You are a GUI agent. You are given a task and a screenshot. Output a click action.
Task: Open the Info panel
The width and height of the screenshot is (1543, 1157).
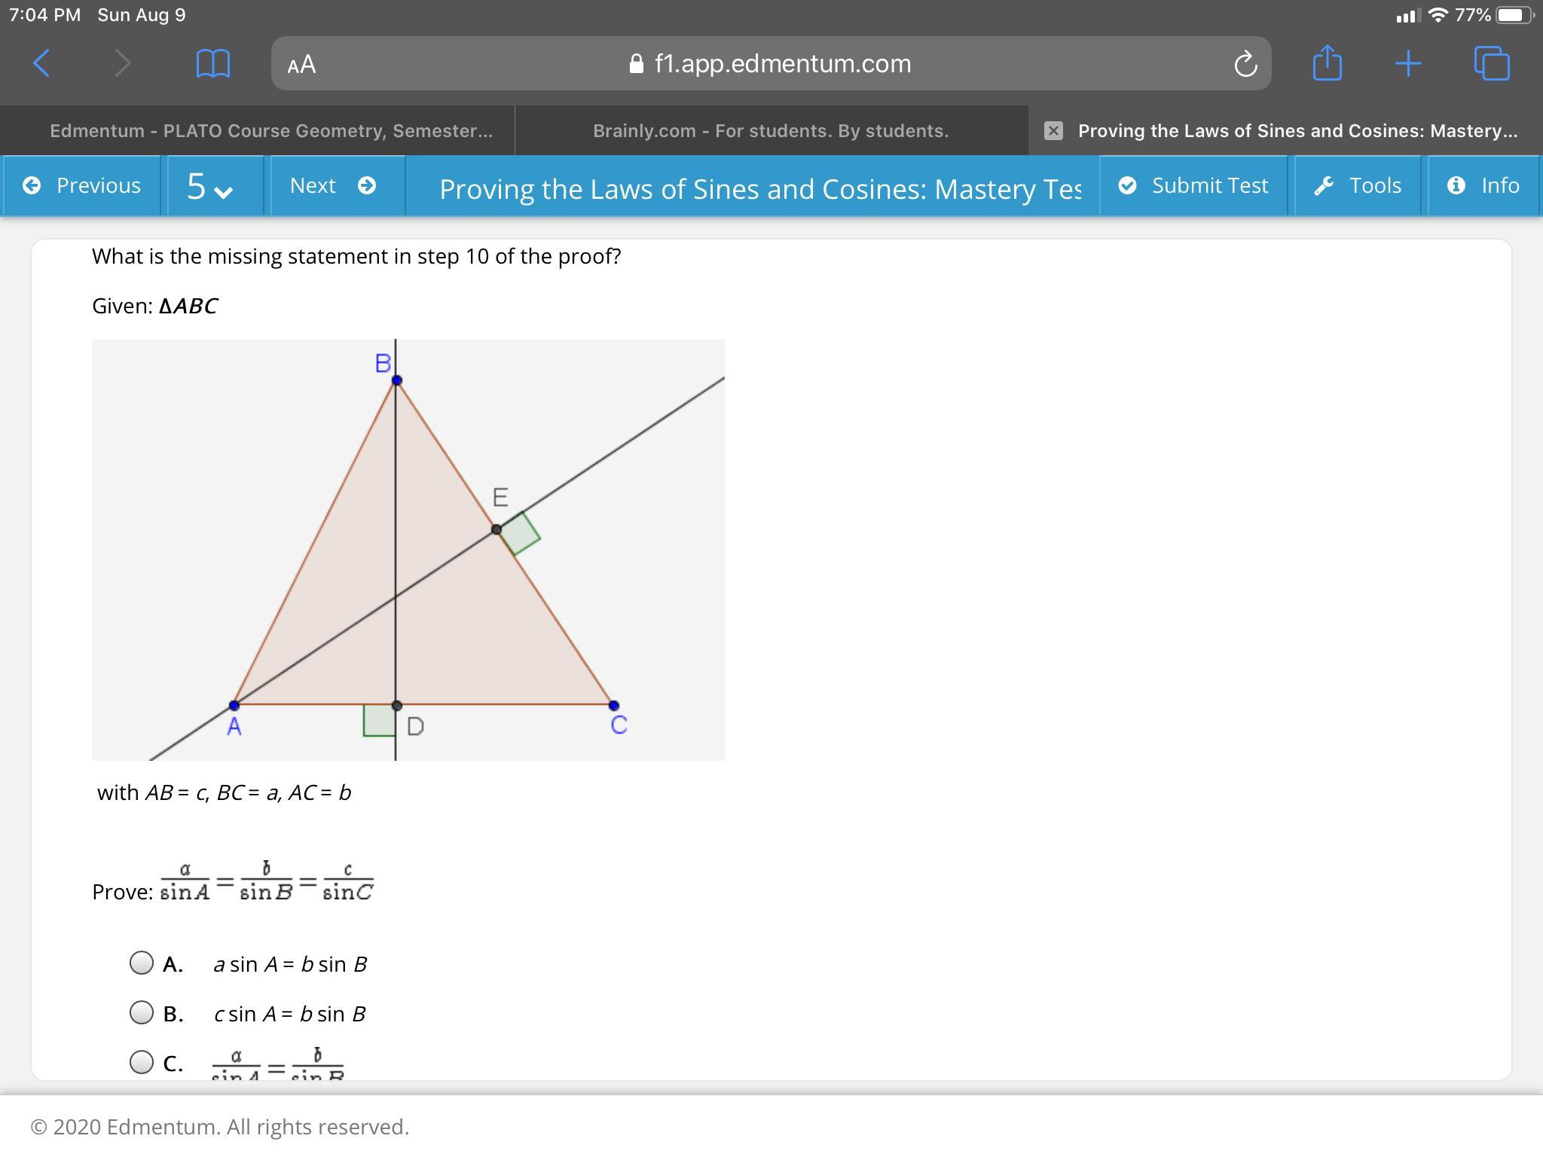[x=1483, y=185]
